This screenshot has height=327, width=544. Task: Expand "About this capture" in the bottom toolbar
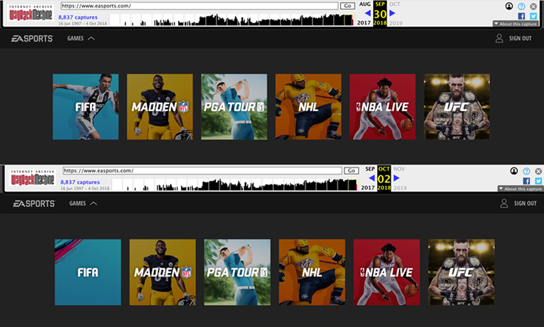tap(520, 189)
